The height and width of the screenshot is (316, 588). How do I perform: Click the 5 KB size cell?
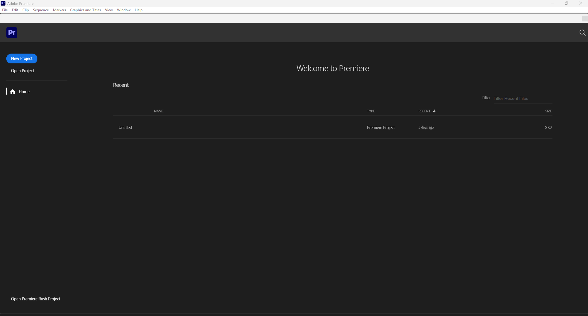(x=548, y=127)
